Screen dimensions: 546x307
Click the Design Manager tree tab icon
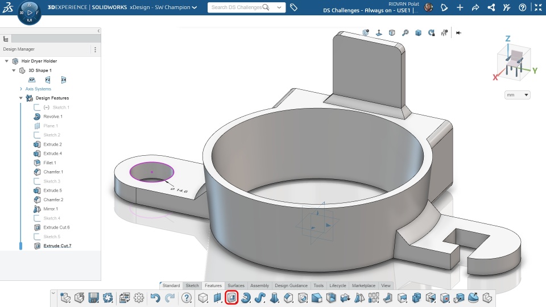(6, 39)
